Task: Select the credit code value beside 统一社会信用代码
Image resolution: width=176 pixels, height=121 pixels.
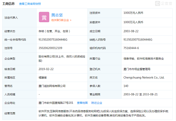Action: tap(53, 40)
